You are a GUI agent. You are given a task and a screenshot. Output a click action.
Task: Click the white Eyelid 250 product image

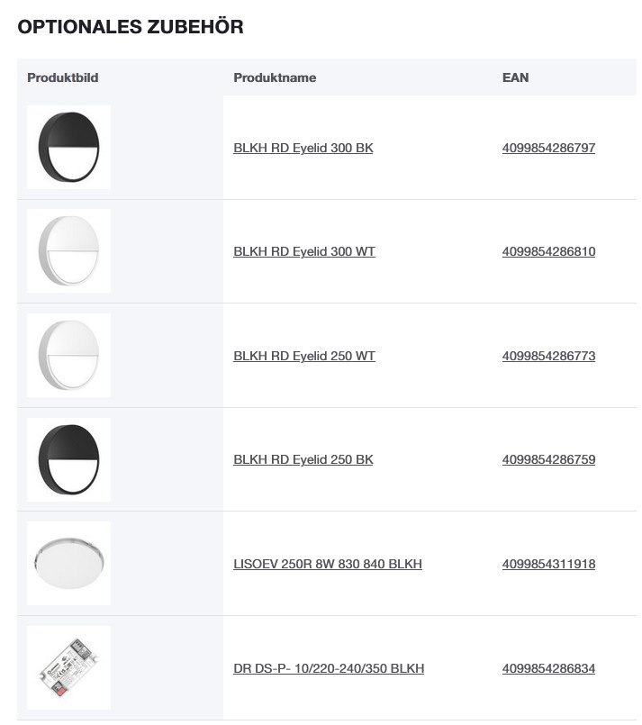click(x=68, y=355)
